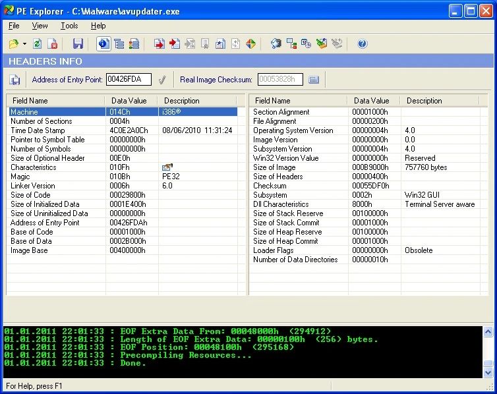Select the Machine row
This screenshot has height=394, width=497.
coord(123,112)
